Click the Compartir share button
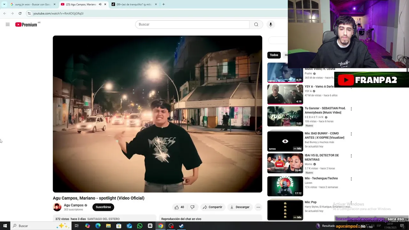Viewport: 409px width, 230px height. 212,207
